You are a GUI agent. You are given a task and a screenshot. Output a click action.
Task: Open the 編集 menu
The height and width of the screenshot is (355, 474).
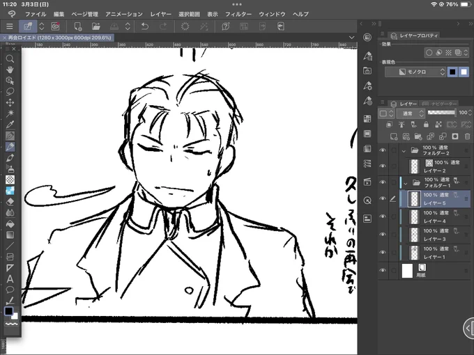(59, 14)
